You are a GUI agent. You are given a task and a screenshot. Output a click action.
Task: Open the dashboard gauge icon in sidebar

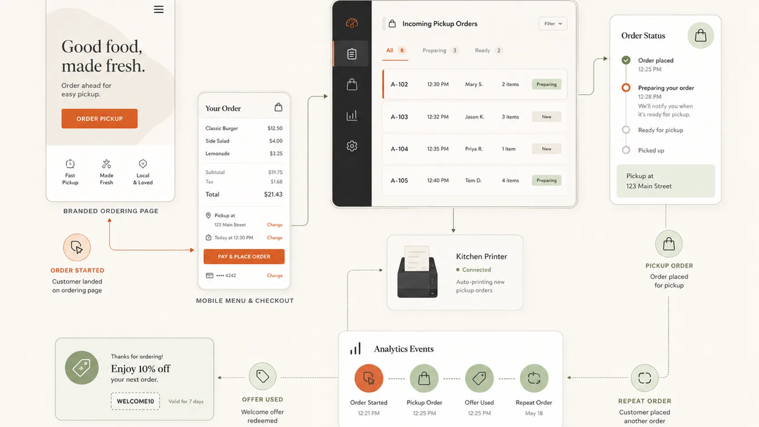point(352,23)
